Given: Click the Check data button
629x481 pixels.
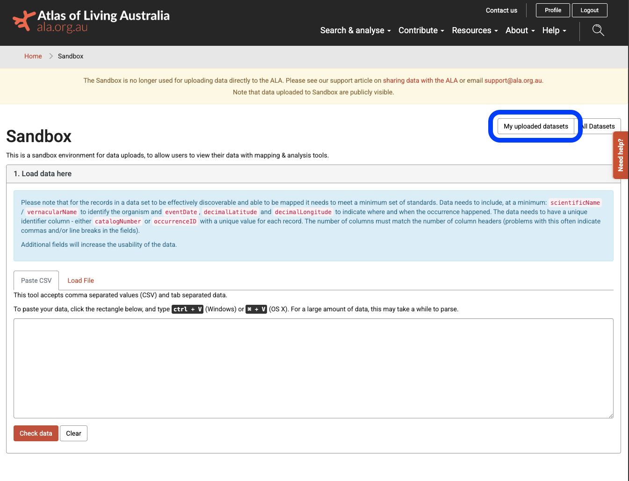Looking at the screenshot, I should coord(36,433).
